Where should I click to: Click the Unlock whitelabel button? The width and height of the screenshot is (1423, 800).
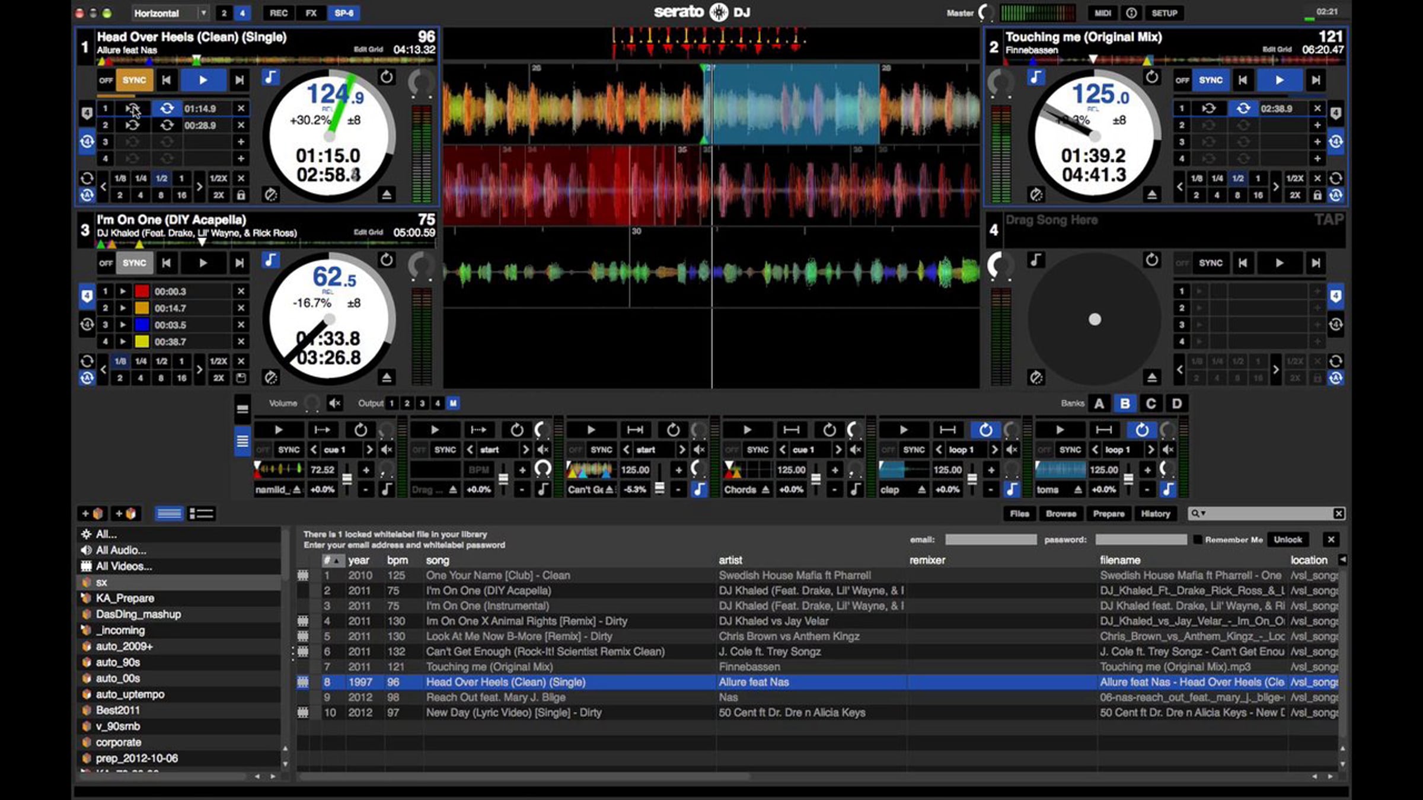(x=1287, y=539)
